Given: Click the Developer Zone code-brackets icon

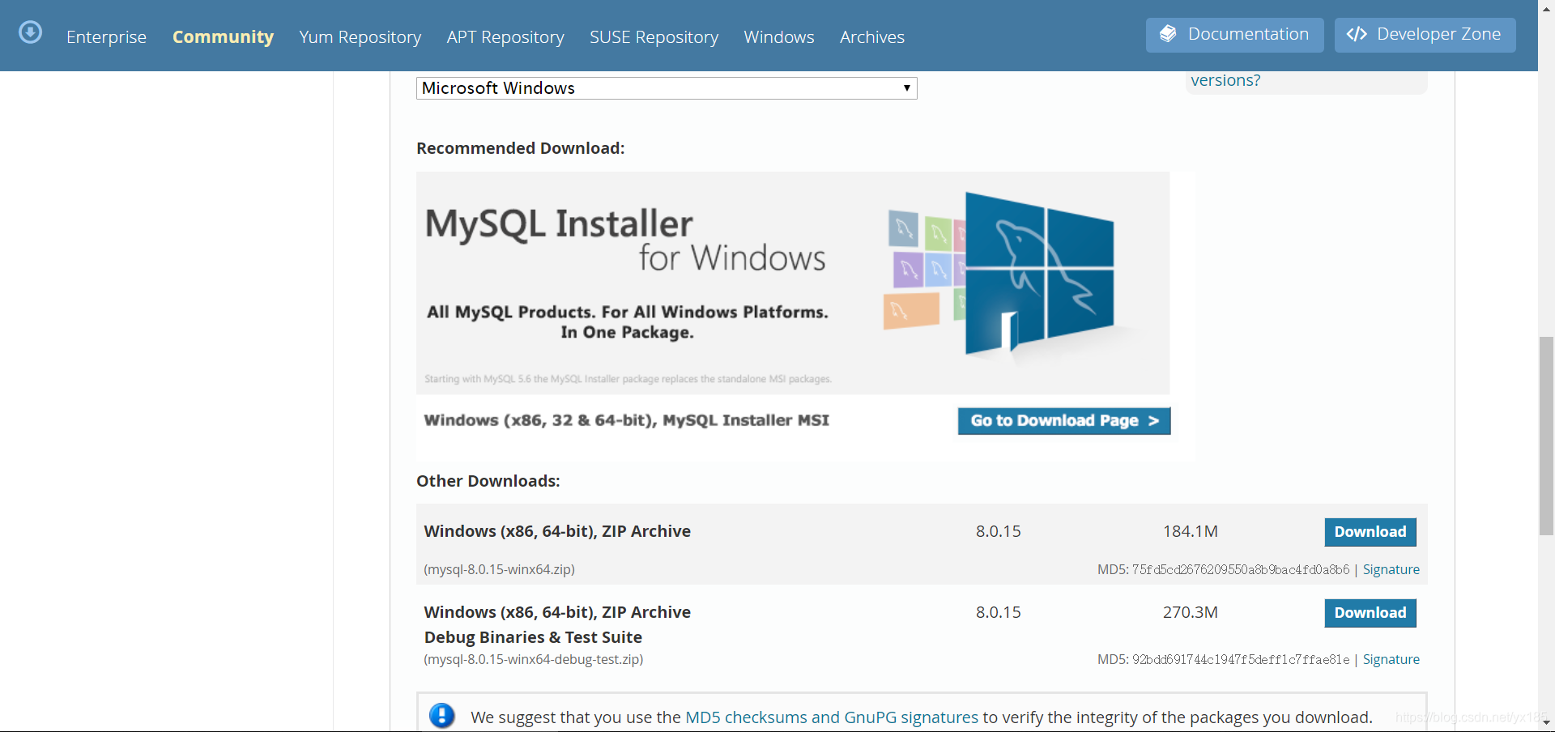Looking at the screenshot, I should 1357,34.
